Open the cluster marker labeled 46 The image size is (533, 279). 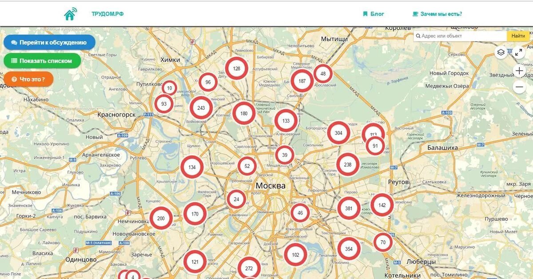300,213
